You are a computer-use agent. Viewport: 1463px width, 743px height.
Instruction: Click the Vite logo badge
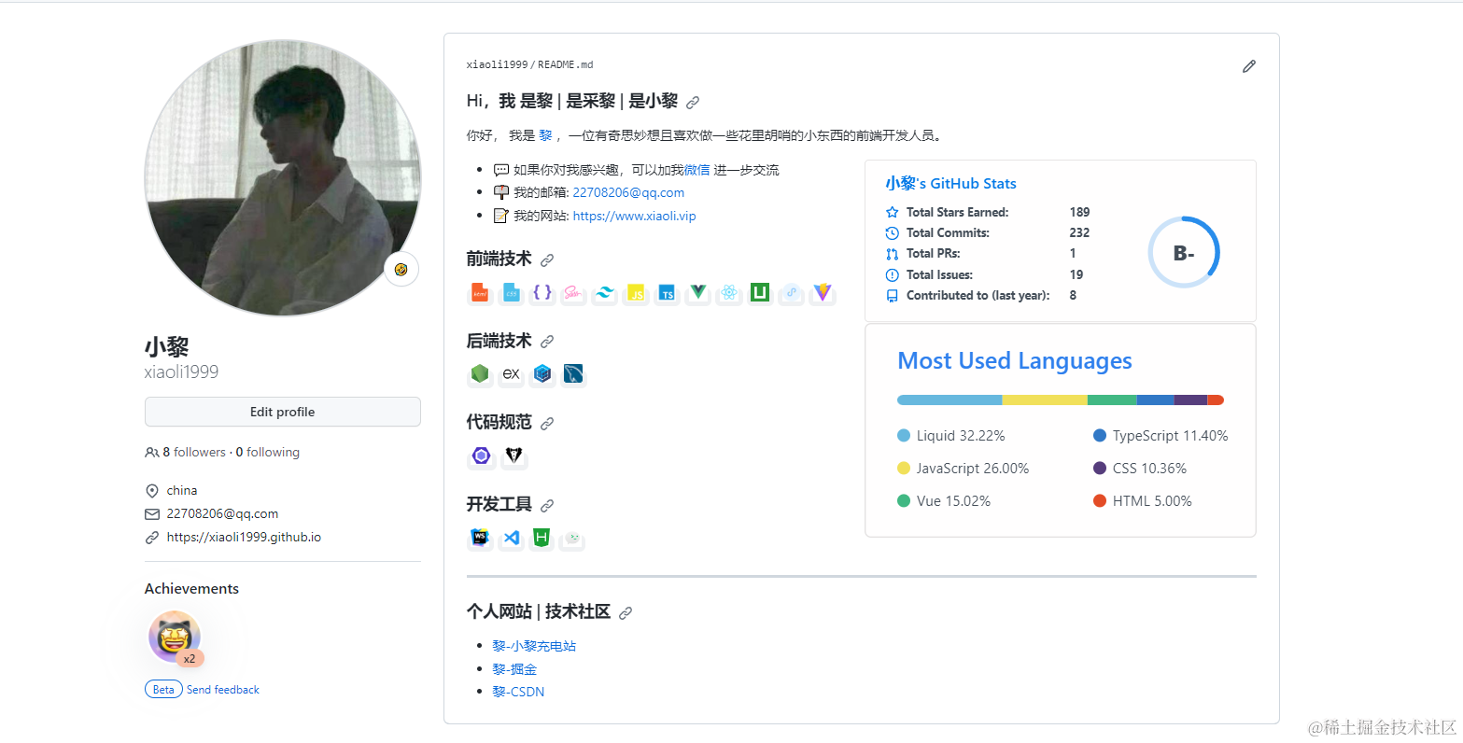[x=823, y=293]
